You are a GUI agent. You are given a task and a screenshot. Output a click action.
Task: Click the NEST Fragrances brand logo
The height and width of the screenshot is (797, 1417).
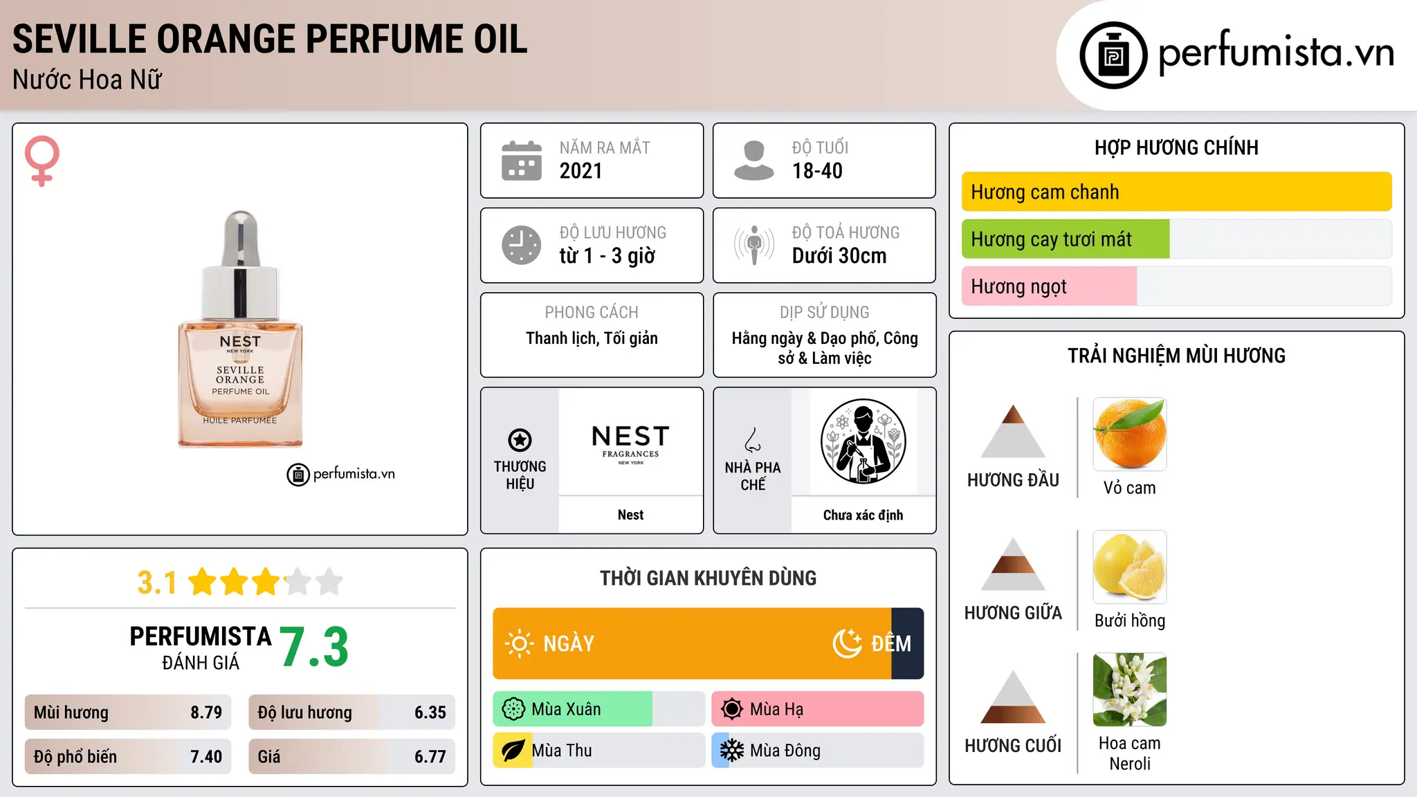630,444
